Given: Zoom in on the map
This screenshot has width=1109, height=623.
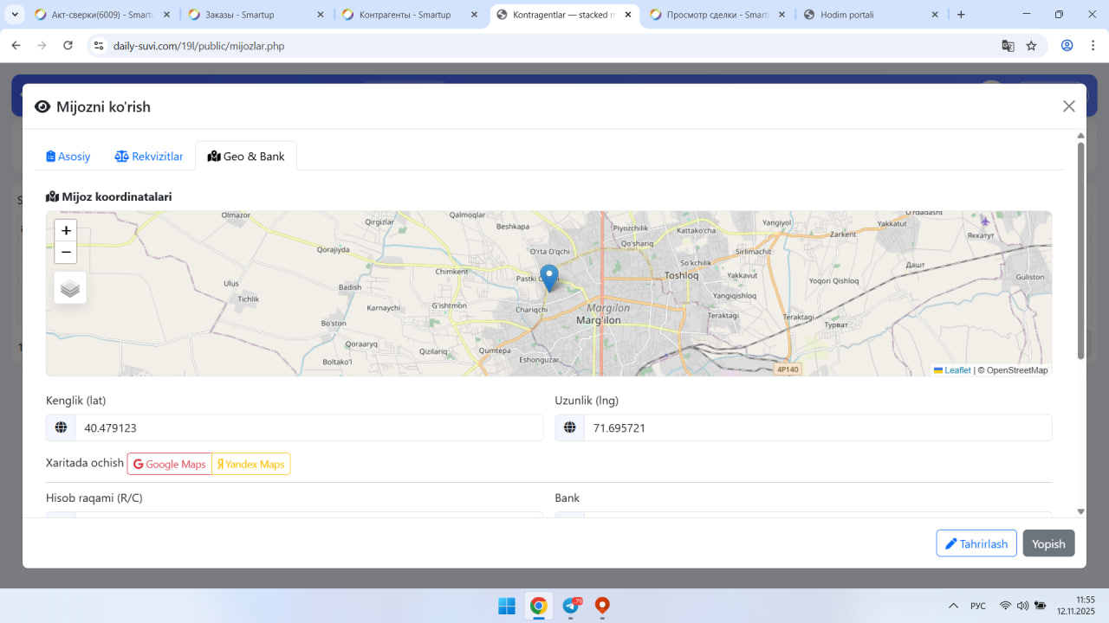Looking at the screenshot, I should pos(66,231).
